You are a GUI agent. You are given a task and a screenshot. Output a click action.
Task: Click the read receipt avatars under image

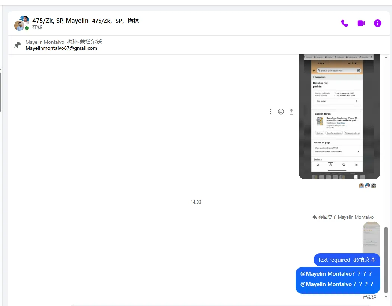[x=368, y=186]
